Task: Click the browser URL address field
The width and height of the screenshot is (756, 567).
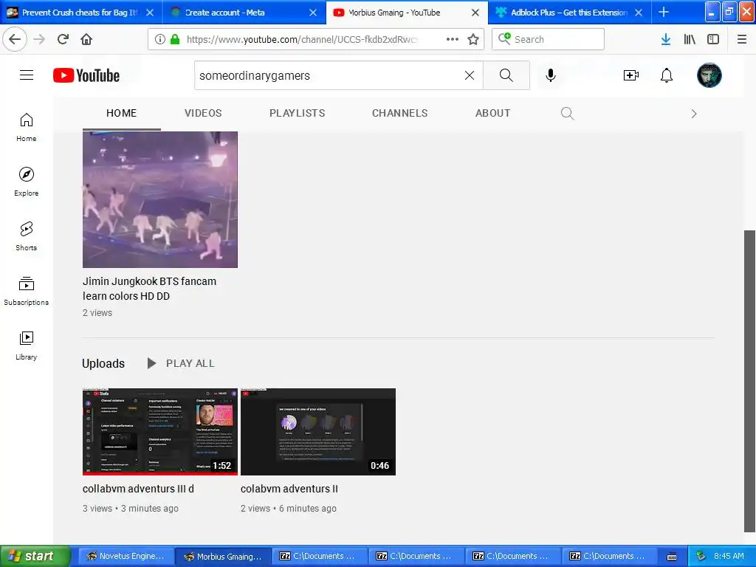Action: coord(301,39)
